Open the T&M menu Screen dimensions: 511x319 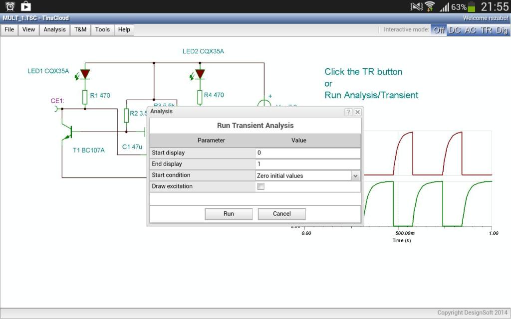point(80,30)
